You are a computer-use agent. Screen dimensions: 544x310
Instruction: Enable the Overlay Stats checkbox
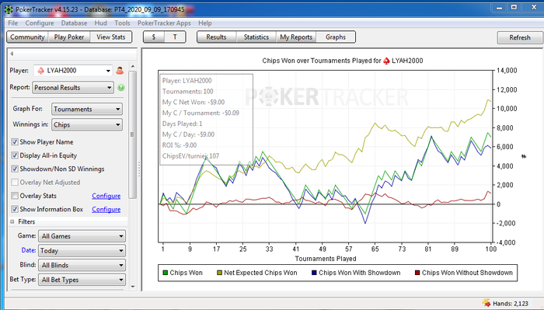15,196
